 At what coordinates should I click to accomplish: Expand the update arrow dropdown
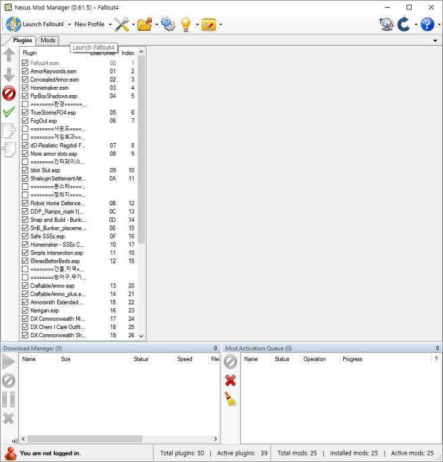click(x=416, y=24)
